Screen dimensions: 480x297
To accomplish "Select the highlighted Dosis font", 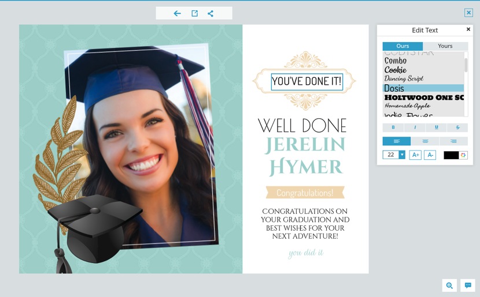I will [x=423, y=88].
